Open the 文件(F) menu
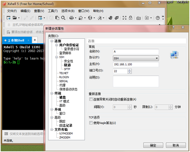Screen dimensions: 190x152 pos(12,11)
